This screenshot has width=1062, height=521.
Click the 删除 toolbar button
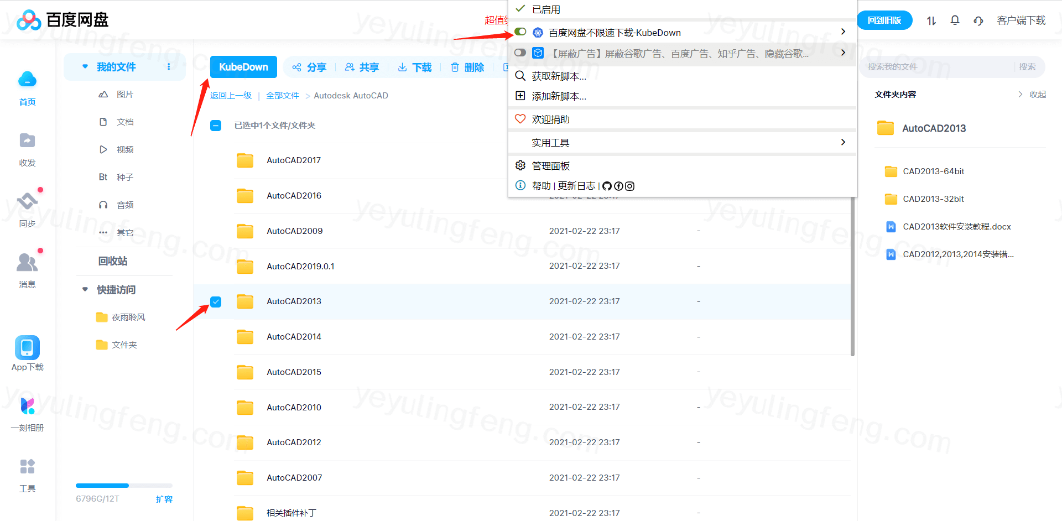[x=467, y=67]
